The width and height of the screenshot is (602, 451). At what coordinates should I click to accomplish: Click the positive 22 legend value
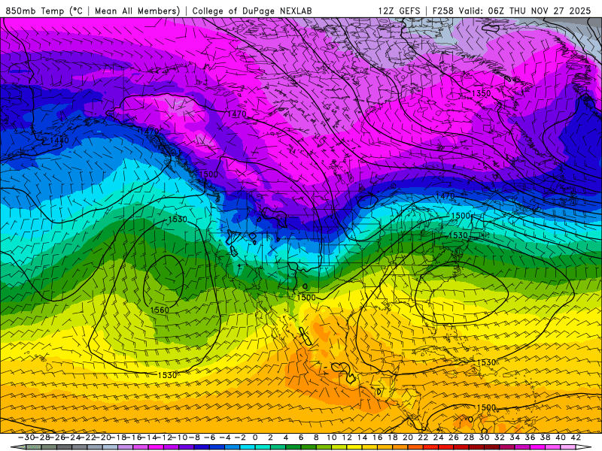pyautogui.click(x=423, y=437)
